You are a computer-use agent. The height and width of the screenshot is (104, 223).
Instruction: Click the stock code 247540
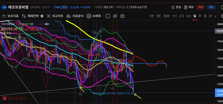coord(35,7)
